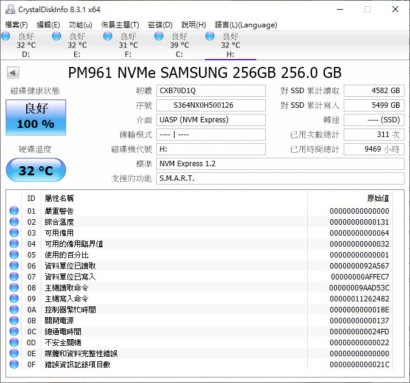410x383 pixels.
Task: Select the raw value 0000000092A567
Action: coord(360,266)
